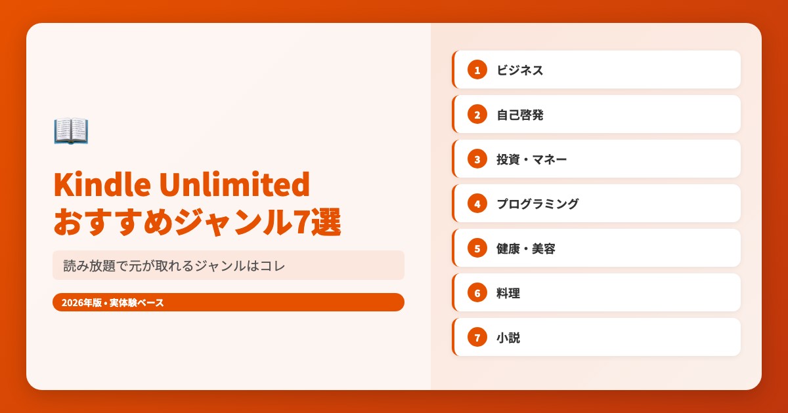Click the open book emoji icon
This screenshot has height=413, width=788.
coord(70,130)
